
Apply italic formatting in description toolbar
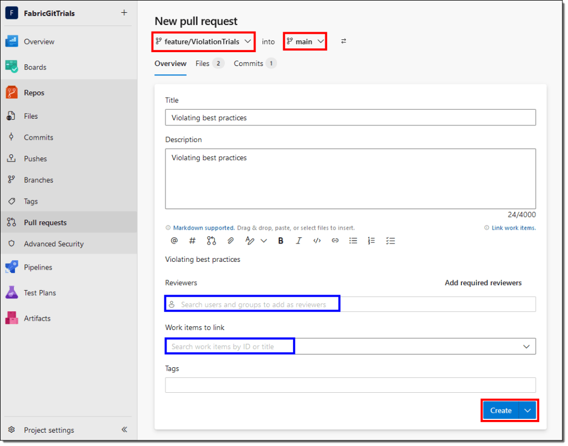click(x=299, y=241)
